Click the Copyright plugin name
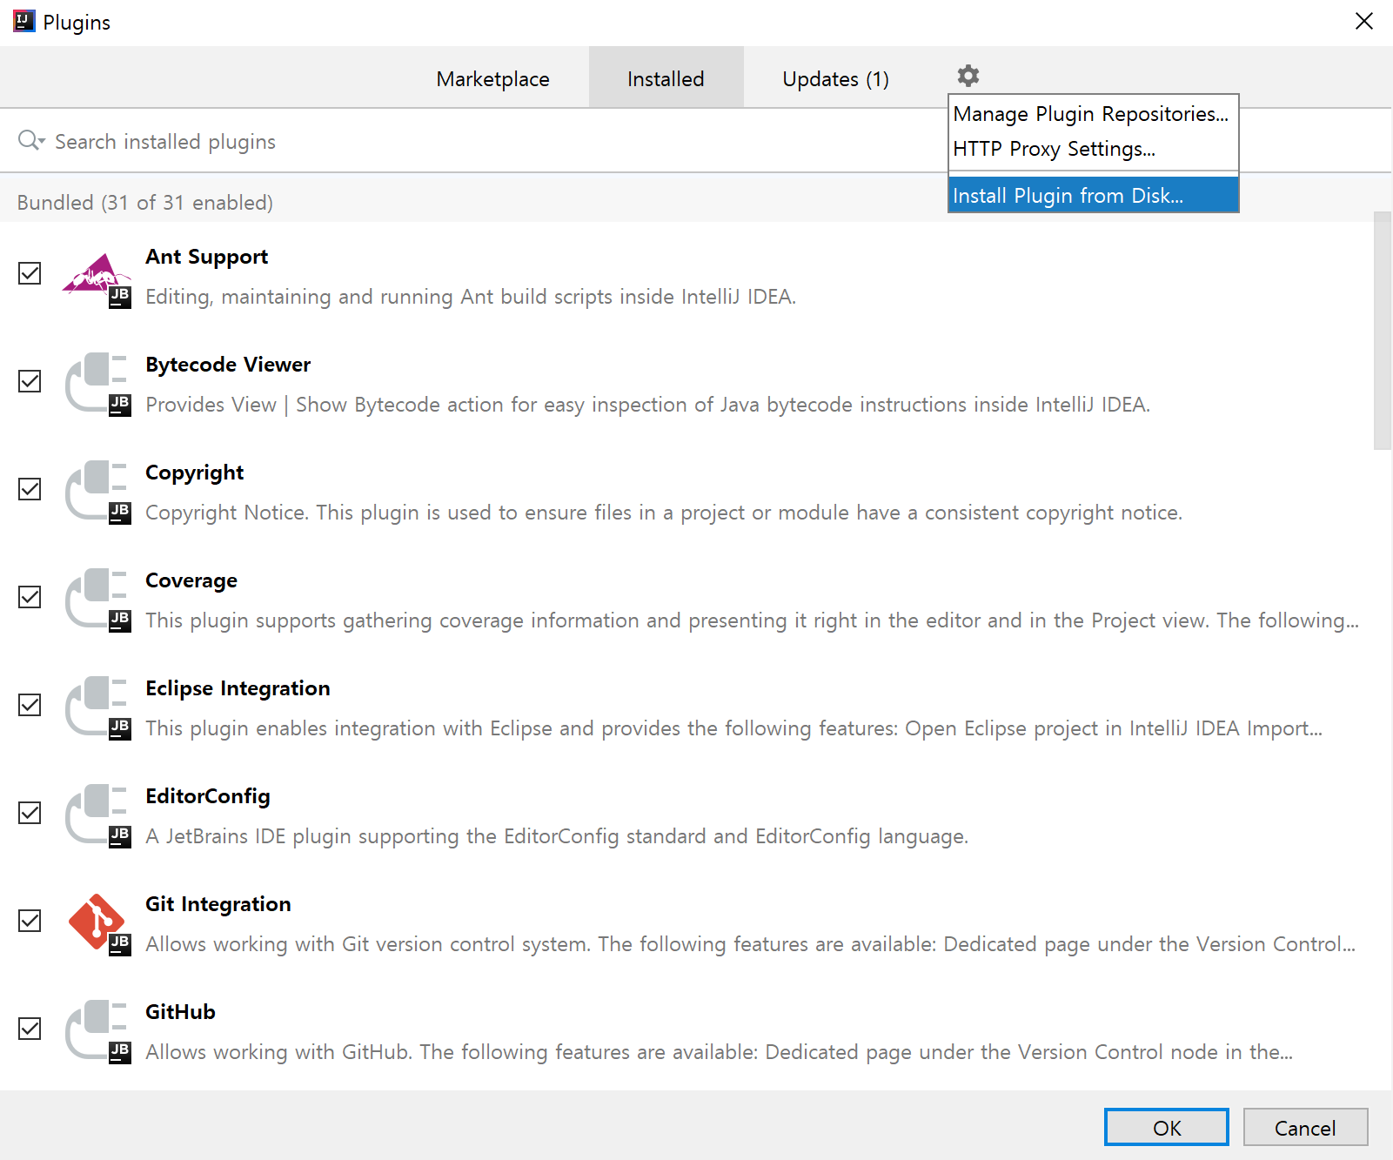 point(195,473)
